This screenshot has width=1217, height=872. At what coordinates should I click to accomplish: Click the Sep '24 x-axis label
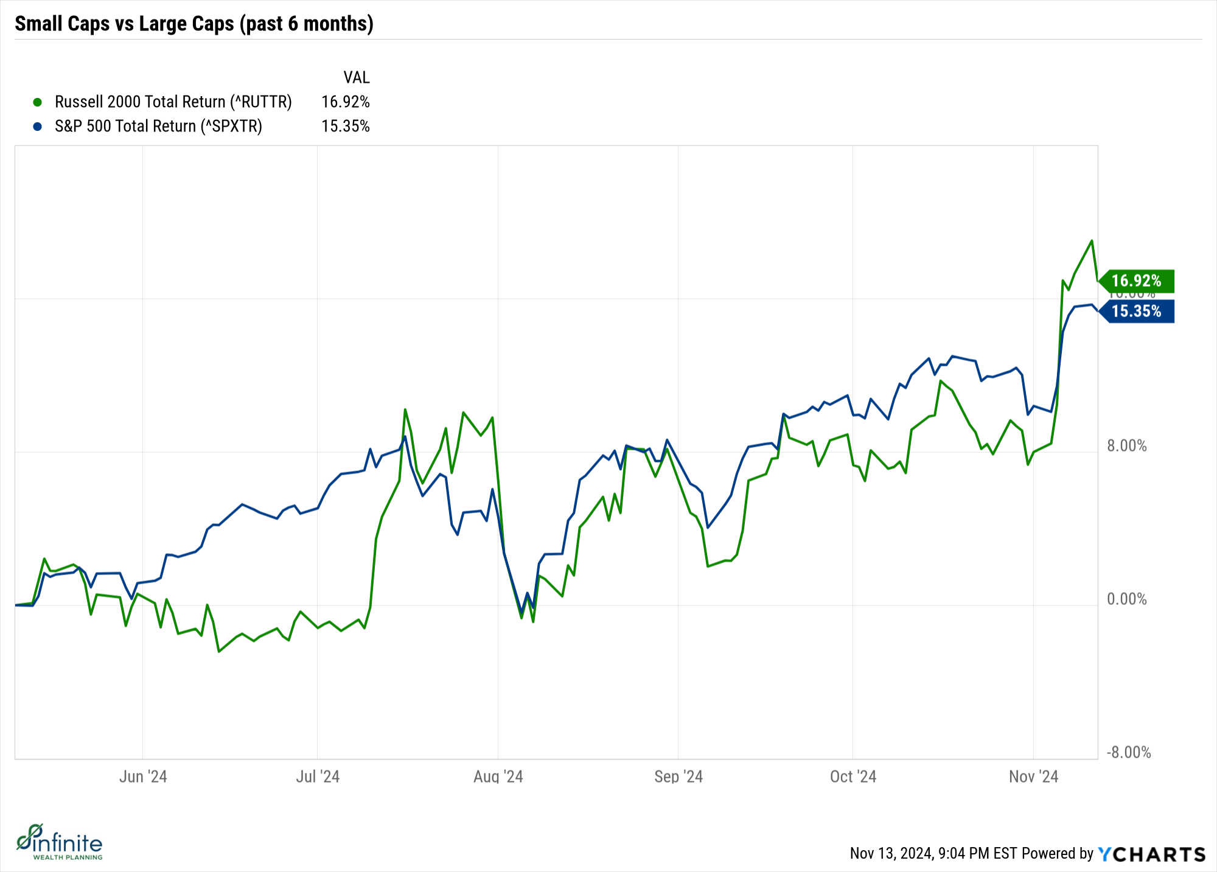point(678,776)
